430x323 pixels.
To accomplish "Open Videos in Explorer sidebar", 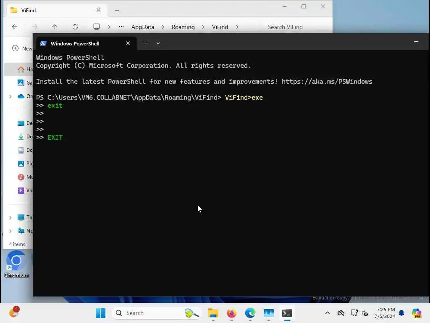I will [25, 191].
